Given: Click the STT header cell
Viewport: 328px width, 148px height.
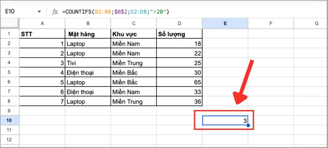Looking at the screenshot, I should (42, 34).
